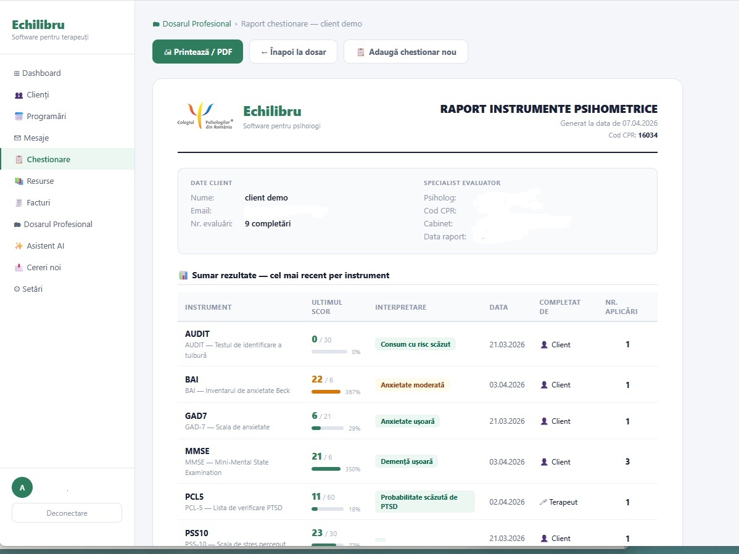Click the Dashboard grid icon in sidebar
739x554 pixels.
click(17, 73)
